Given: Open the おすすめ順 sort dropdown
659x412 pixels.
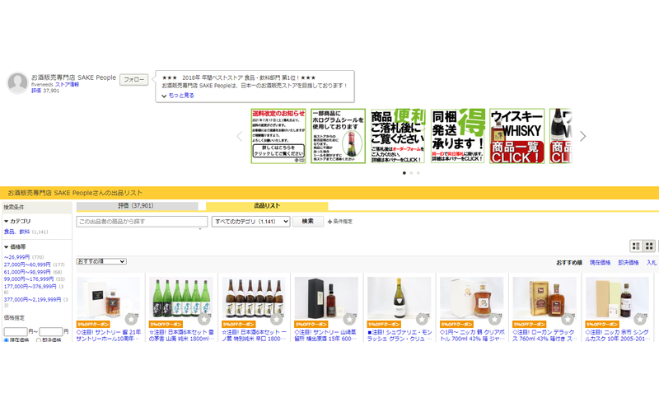Looking at the screenshot, I should pos(101,261).
